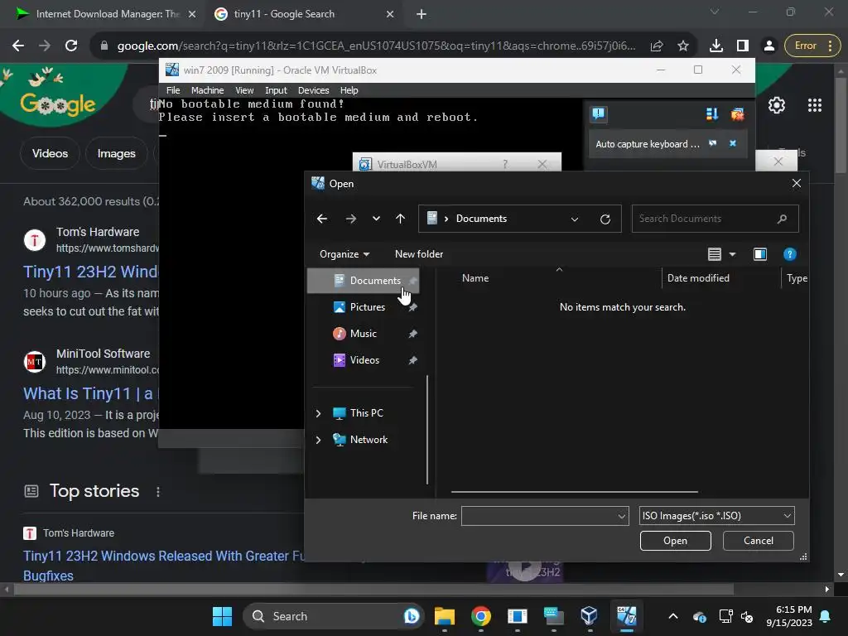Open the View menu in VirtualBox
848x636 pixels.
pos(244,90)
